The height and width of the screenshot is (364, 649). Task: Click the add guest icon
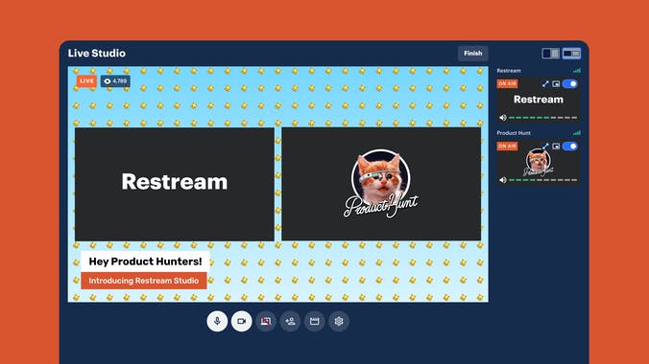(x=290, y=321)
